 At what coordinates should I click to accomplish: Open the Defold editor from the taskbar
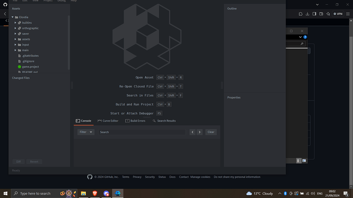pos(118,193)
